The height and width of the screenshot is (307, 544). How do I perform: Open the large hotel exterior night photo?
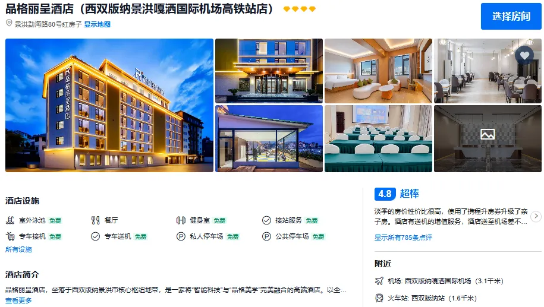point(109,105)
